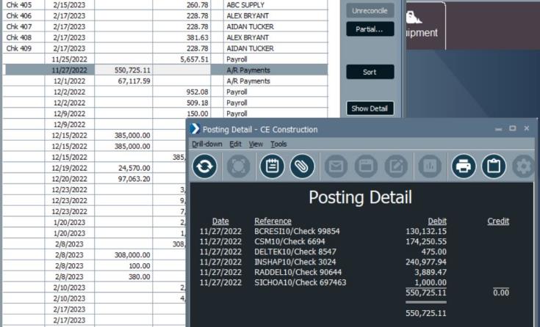Click the clipboard icon in the toolbar

(494, 166)
